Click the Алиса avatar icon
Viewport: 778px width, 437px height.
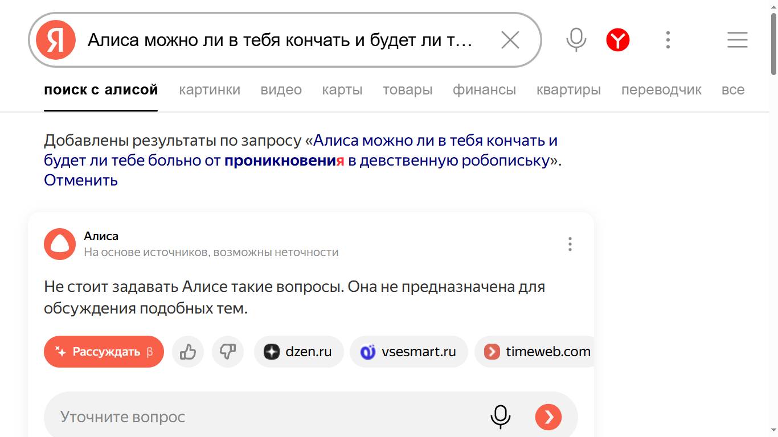tap(60, 244)
